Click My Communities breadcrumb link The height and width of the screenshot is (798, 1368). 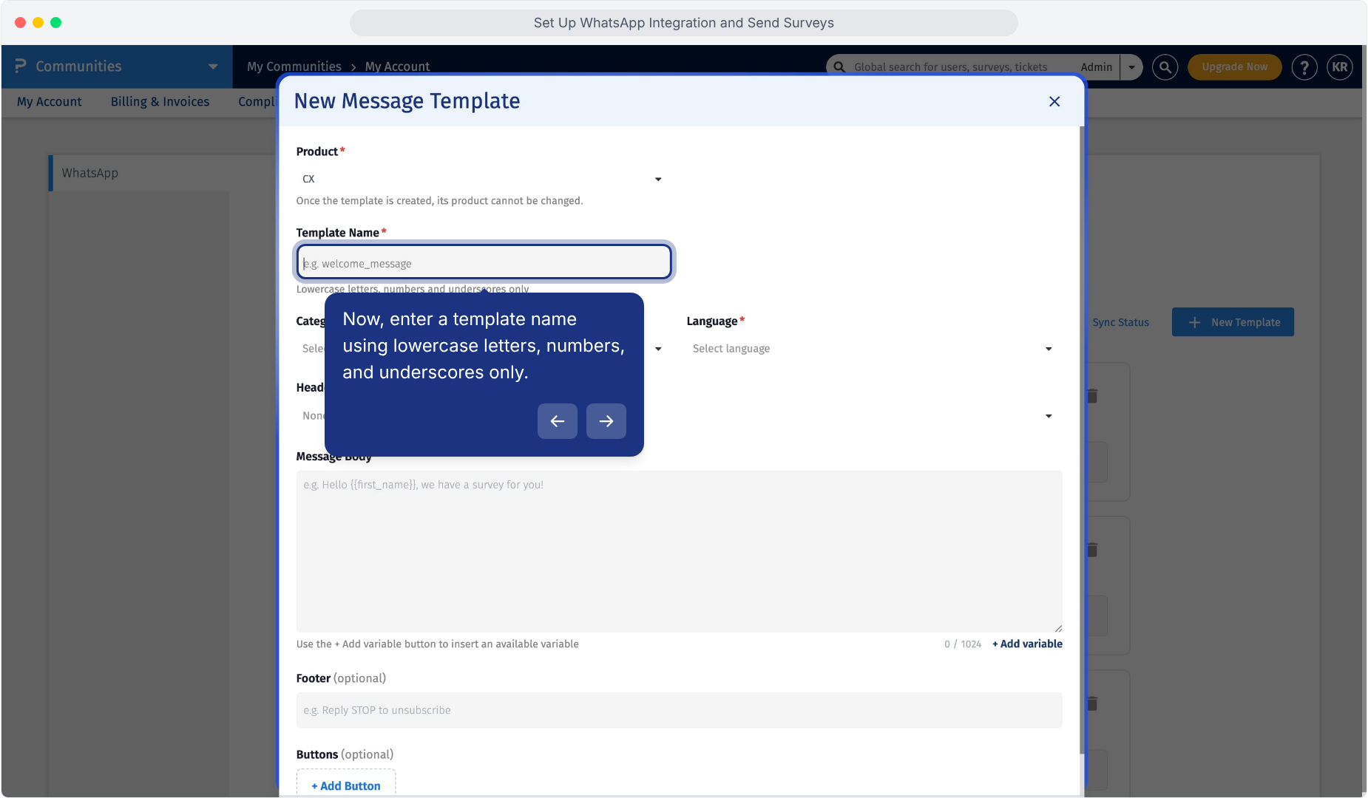click(x=294, y=66)
